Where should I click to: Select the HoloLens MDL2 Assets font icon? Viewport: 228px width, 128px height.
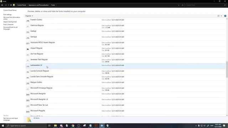28,43
